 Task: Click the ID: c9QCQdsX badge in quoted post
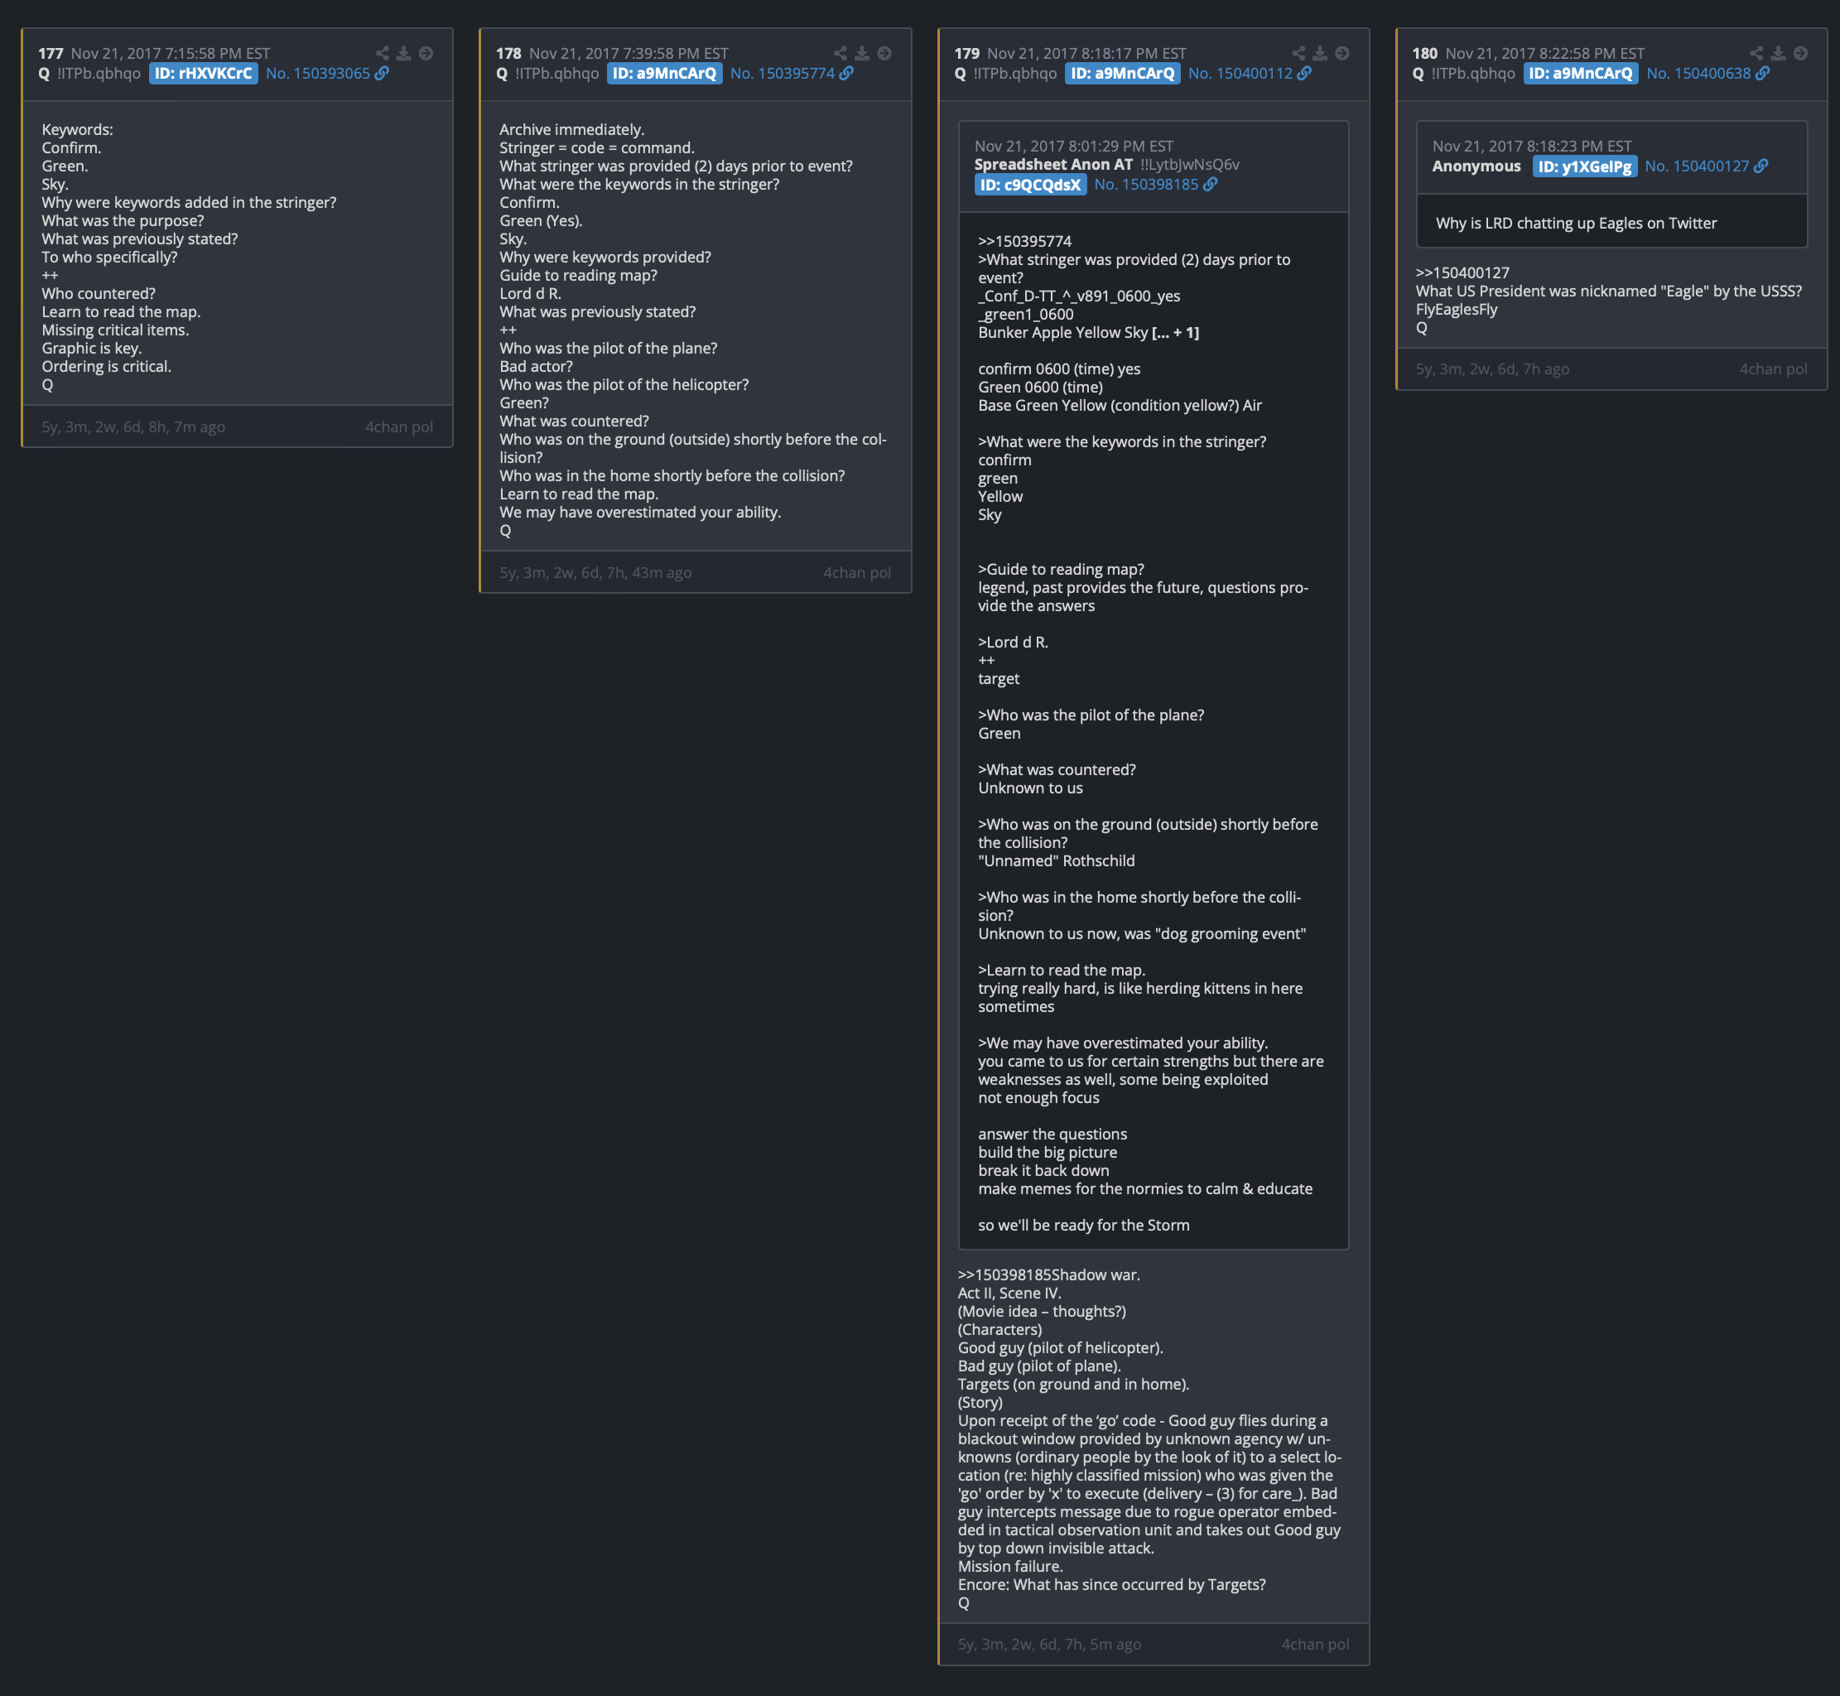(x=1029, y=185)
